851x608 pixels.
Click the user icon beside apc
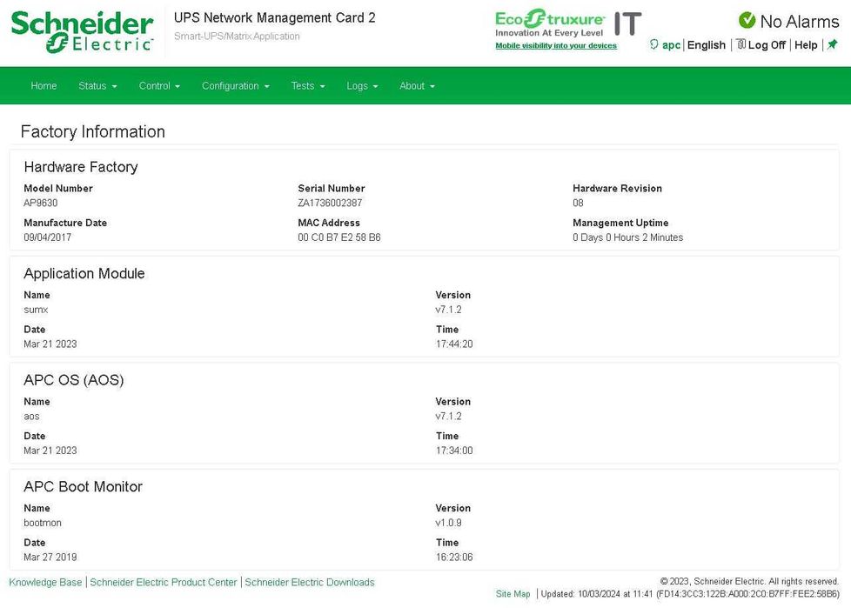tap(654, 44)
